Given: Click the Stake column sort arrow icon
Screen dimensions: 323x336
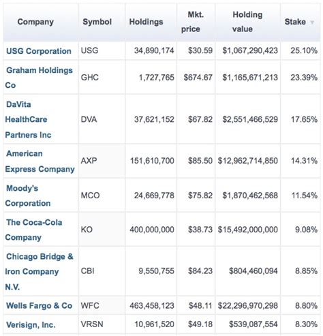Looking at the screenshot, I should (x=312, y=22).
